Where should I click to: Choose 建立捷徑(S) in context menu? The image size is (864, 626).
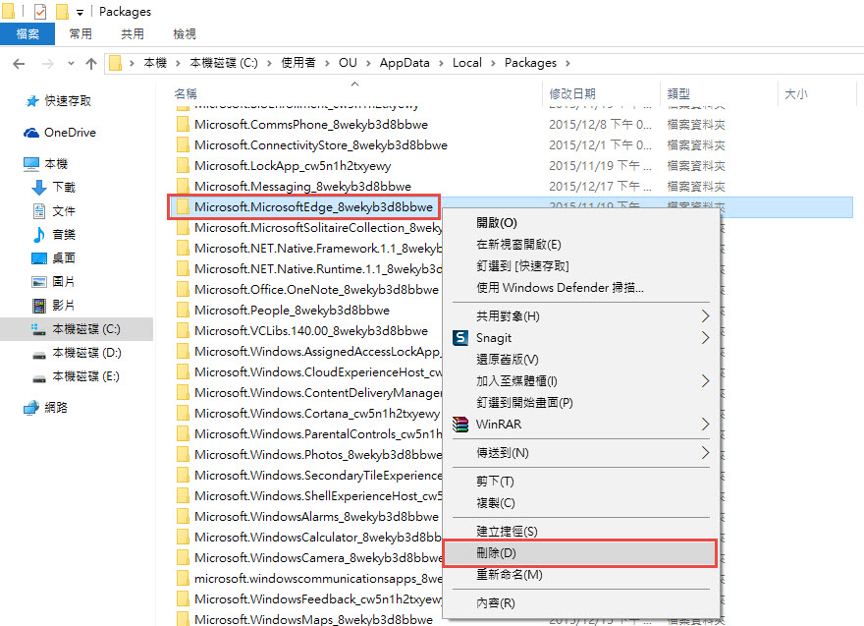581,531
